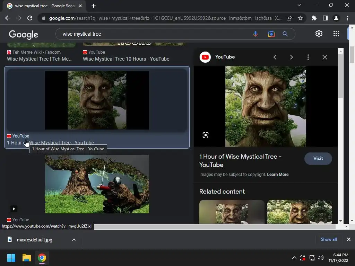This screenshot has height=266, width=355.
Task: Open the tab search dropdown arrow
Action: (299, 5)
